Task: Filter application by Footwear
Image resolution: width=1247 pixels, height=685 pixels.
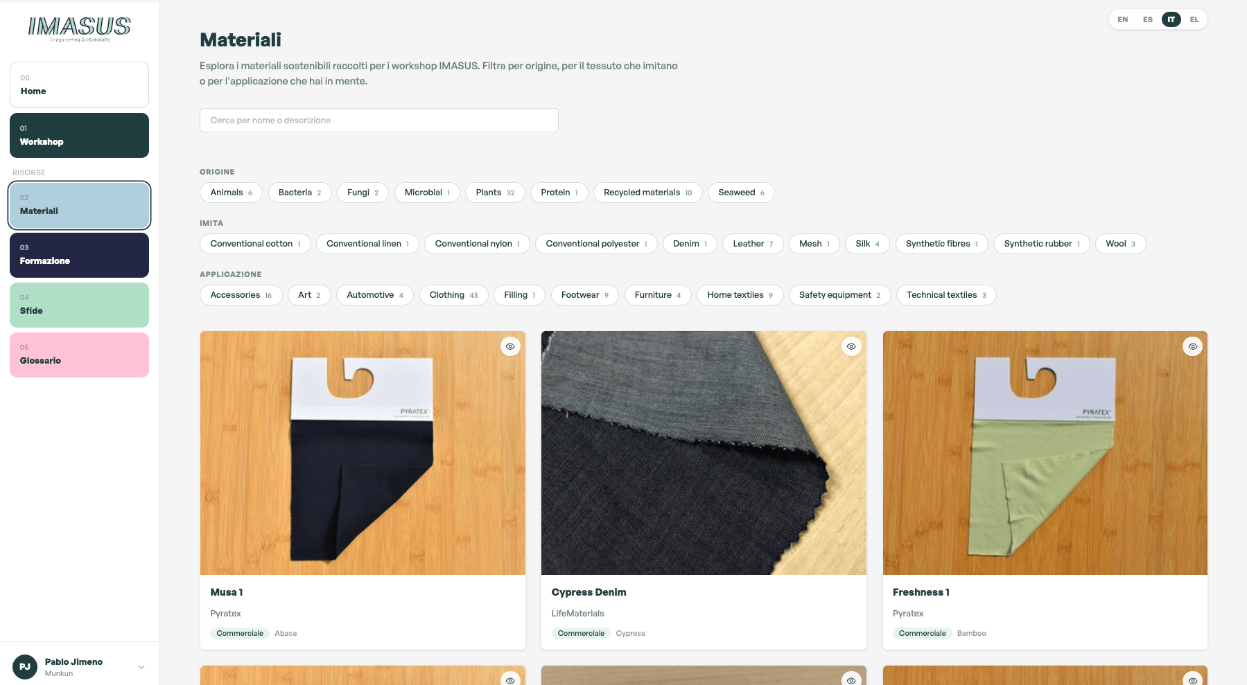Action: pyautogui.click(x=584, y=295)
